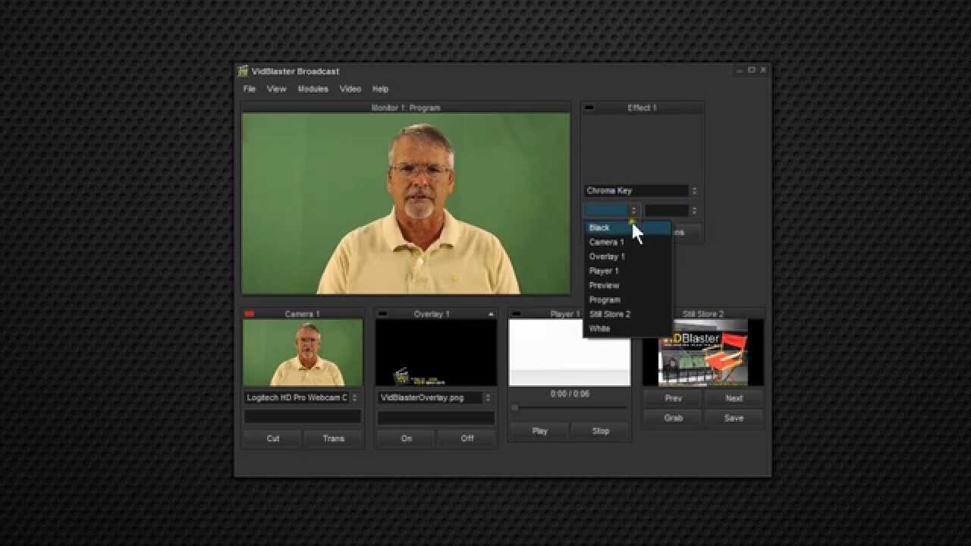Open the Modules menu
This screenshot has height=546, width=971.
tap(313, 89)
